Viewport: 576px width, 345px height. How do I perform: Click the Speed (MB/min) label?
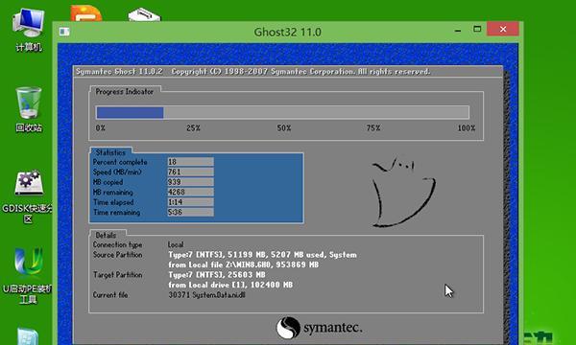point(117,172)
